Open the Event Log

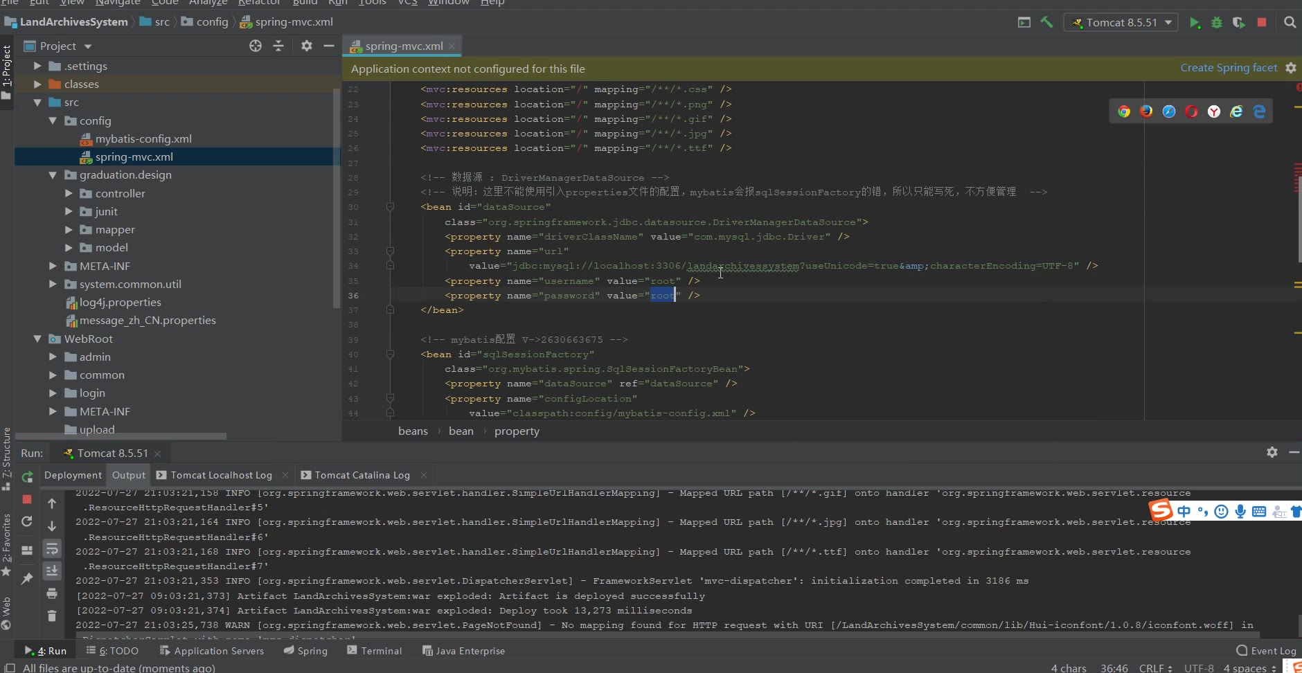point(1266,651)
